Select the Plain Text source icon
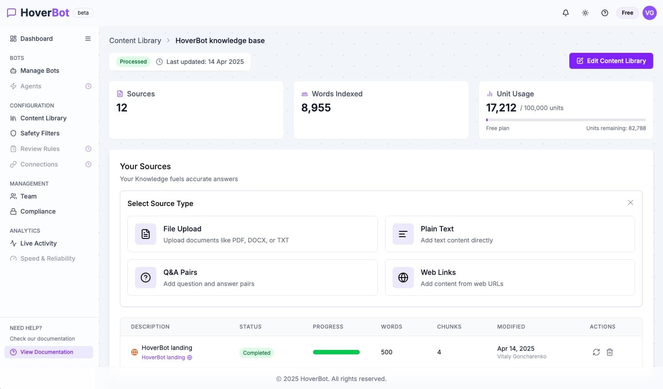663x389 pixels. tap(403, 234)
